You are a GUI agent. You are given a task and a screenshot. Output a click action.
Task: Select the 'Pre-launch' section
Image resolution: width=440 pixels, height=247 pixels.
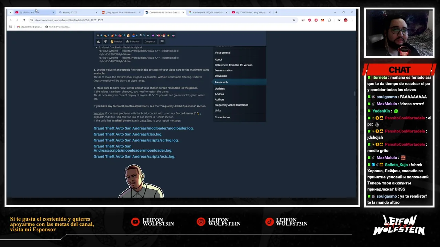tap(239, 82)
